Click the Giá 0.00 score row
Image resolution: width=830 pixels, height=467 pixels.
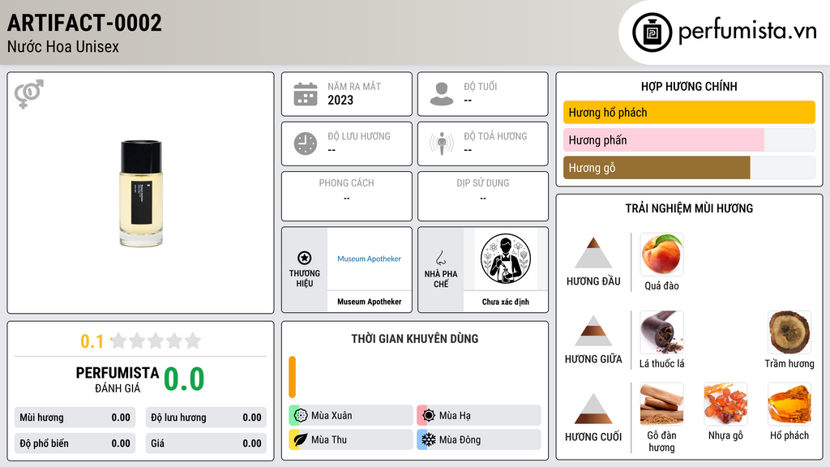tap(206, 443)
